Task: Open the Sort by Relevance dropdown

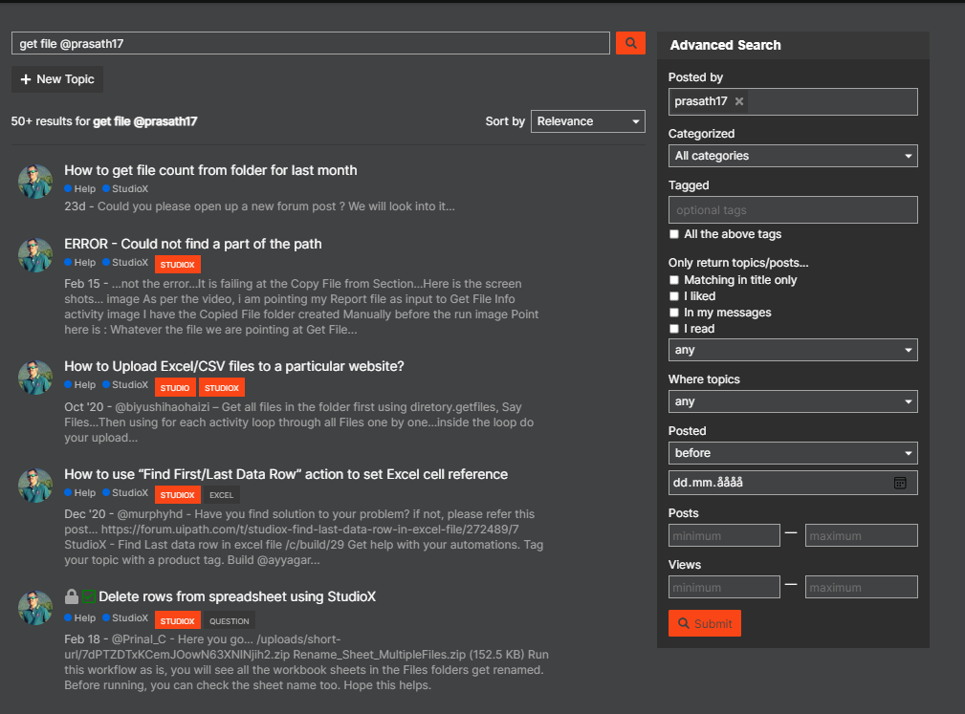Action: coord(587,121)
